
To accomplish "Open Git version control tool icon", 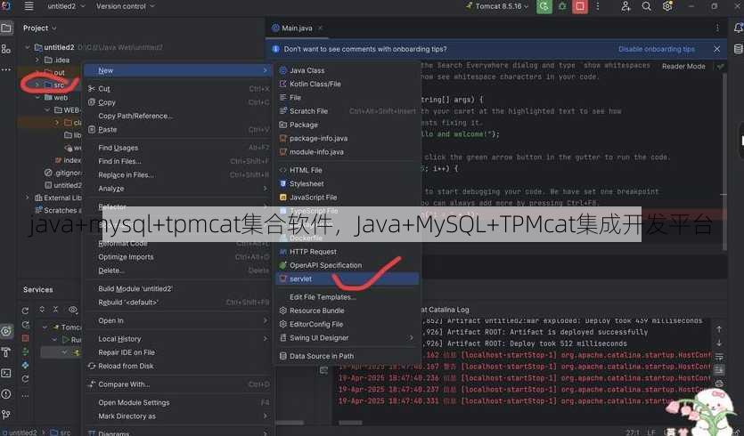I will pos(6,415).
